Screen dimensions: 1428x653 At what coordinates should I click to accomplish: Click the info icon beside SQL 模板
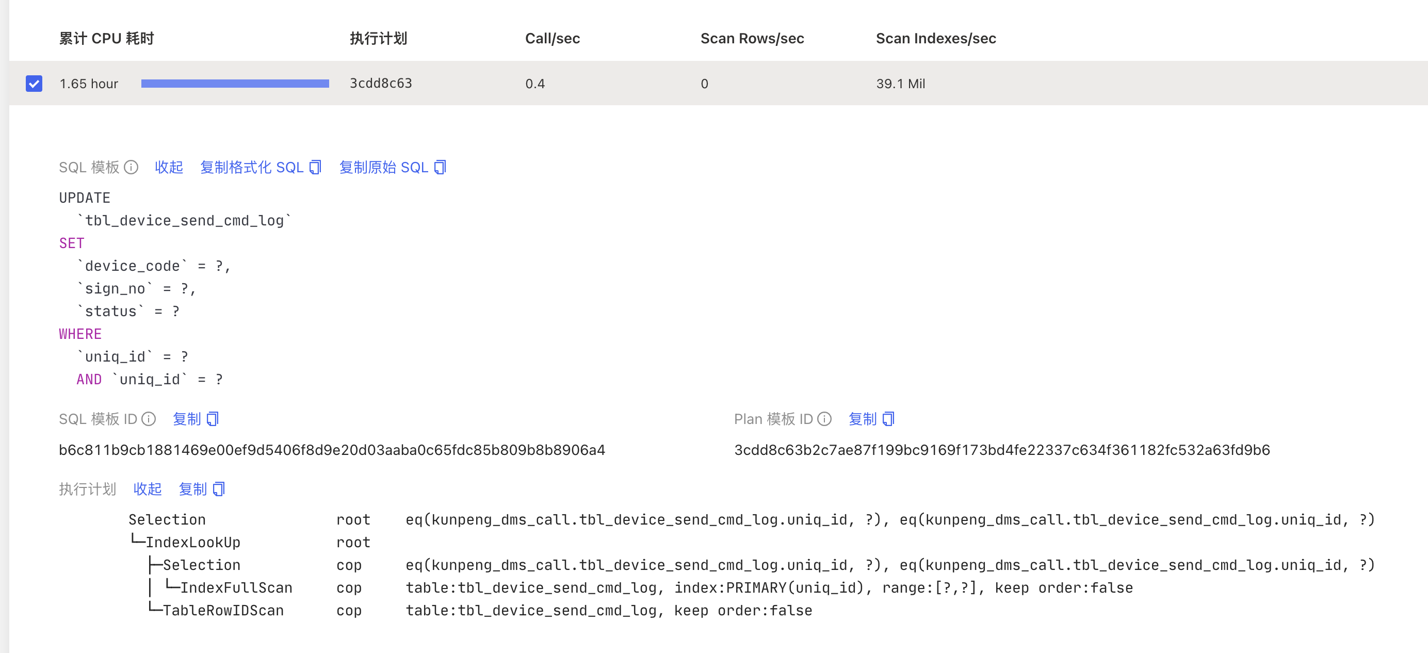131,168
